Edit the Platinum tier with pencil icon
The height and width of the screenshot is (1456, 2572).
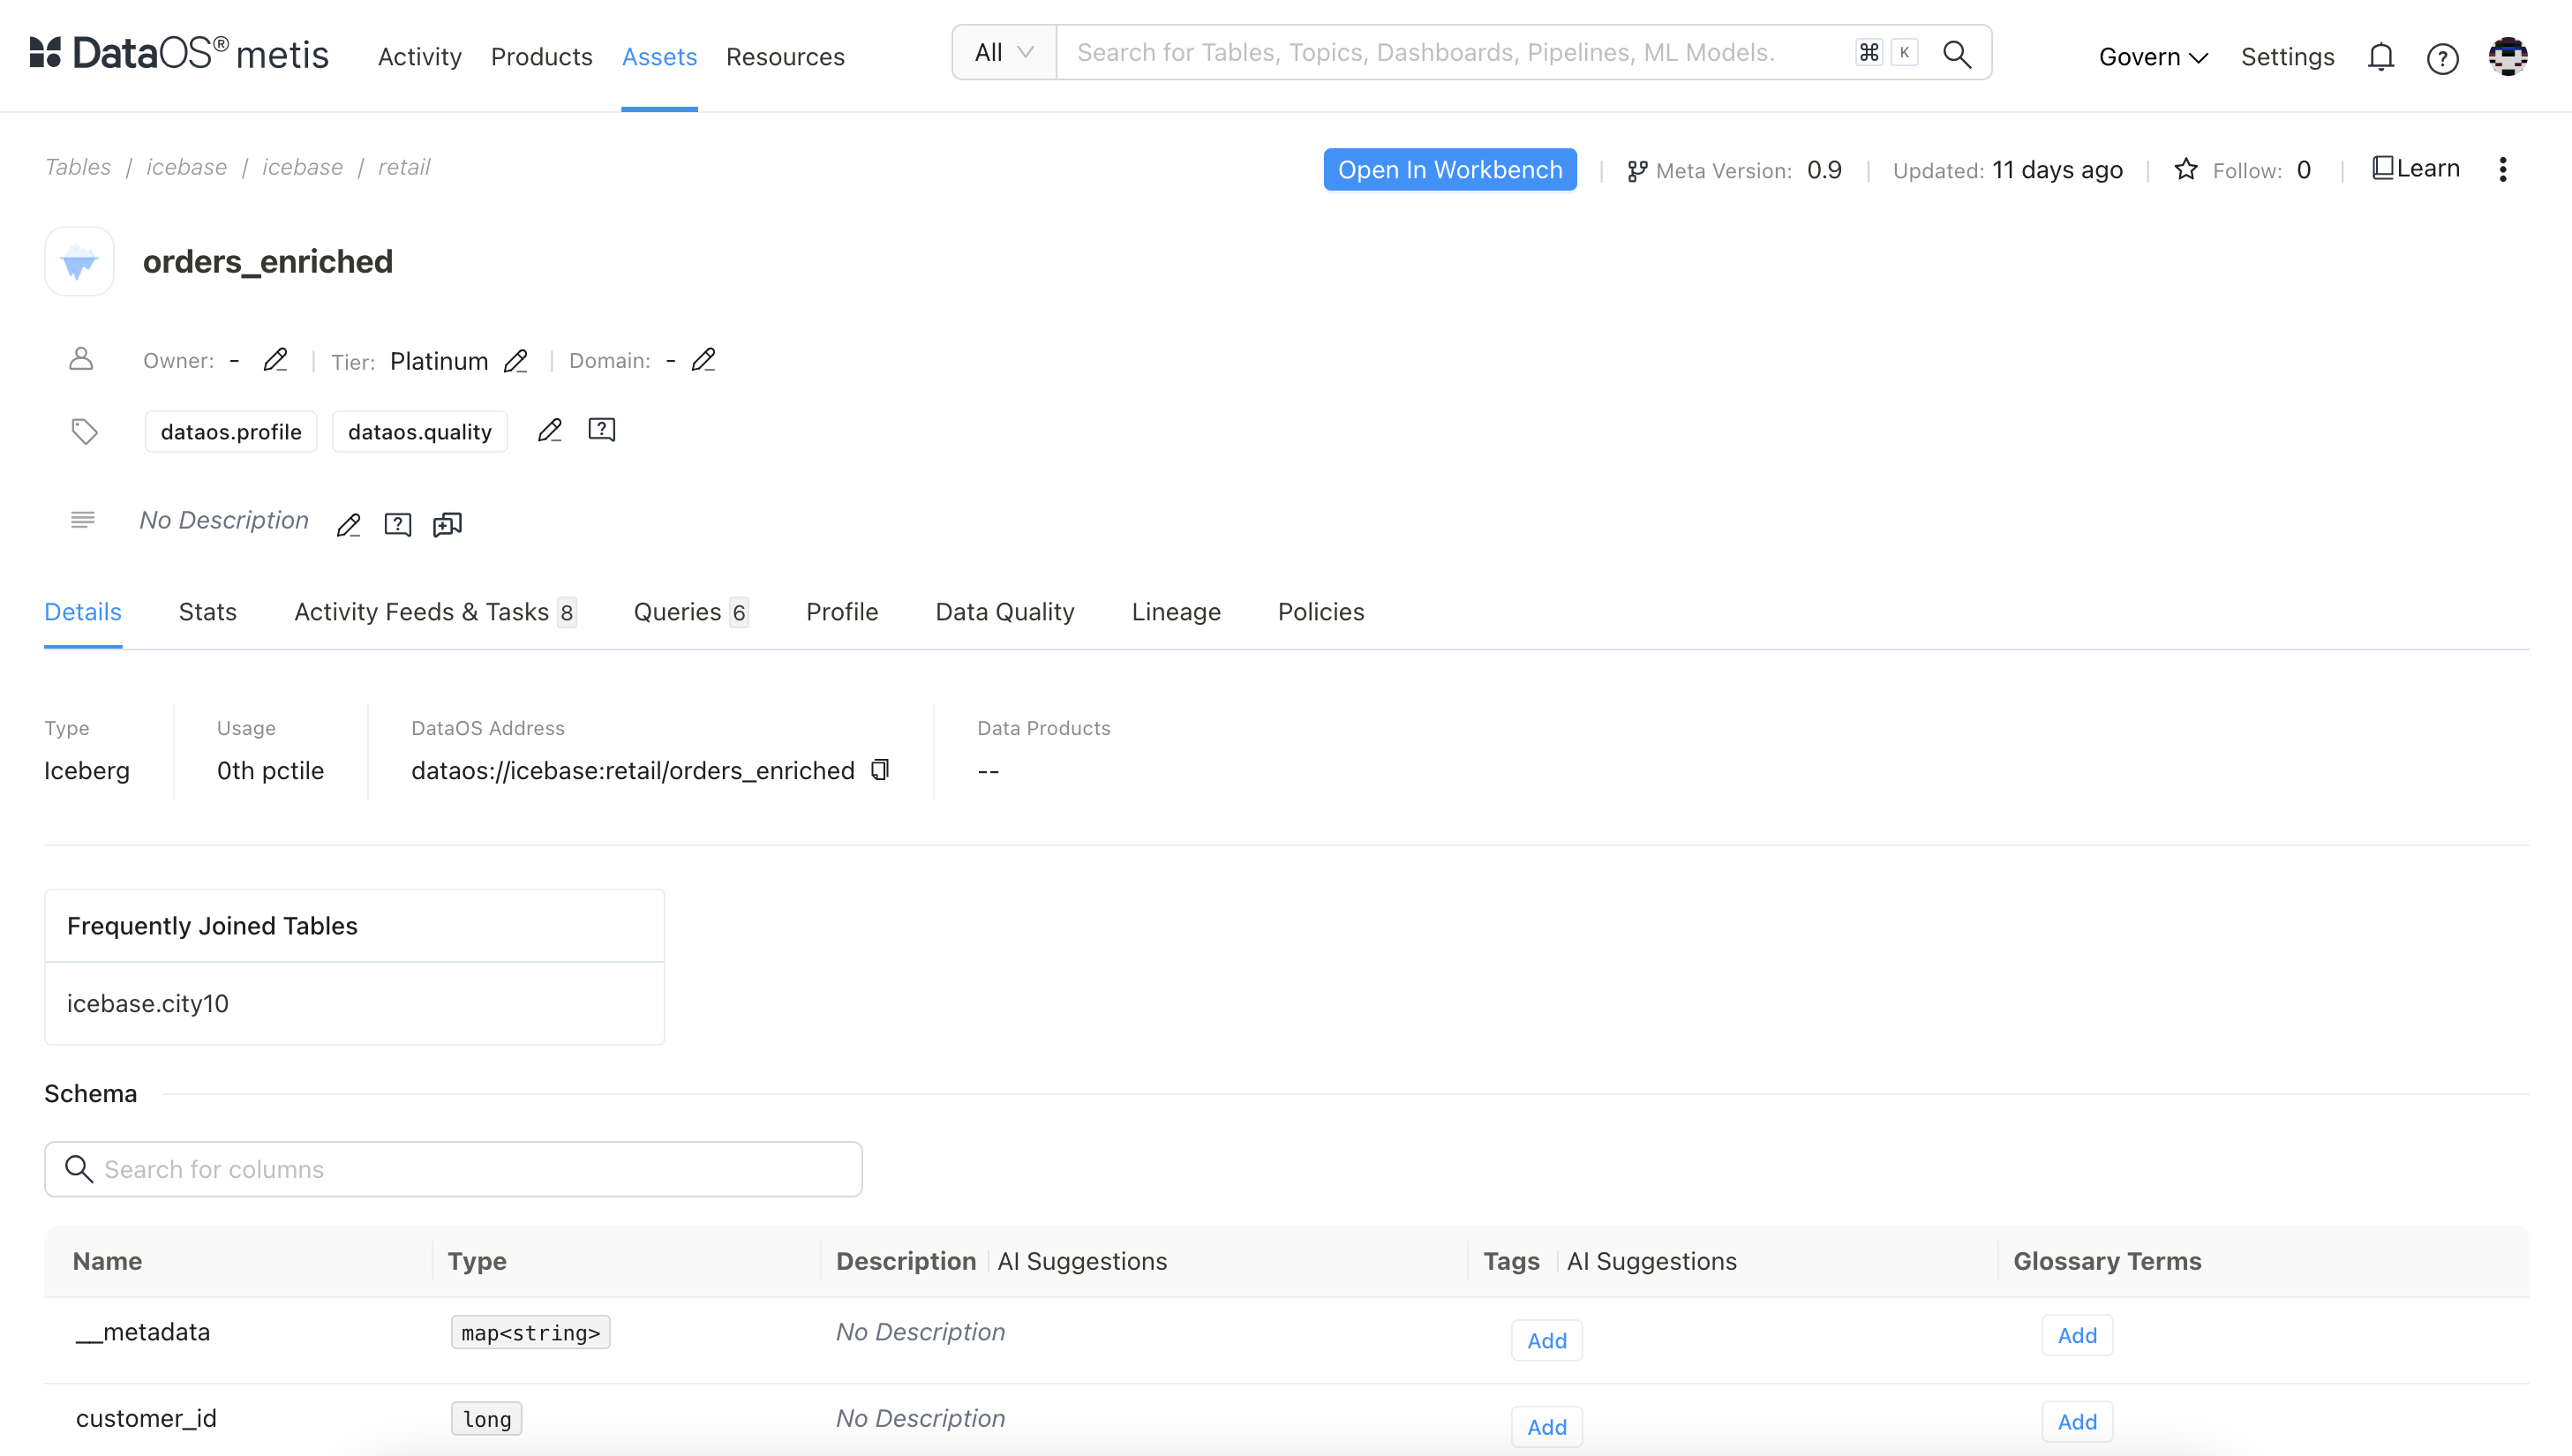(x=516, y=361)
